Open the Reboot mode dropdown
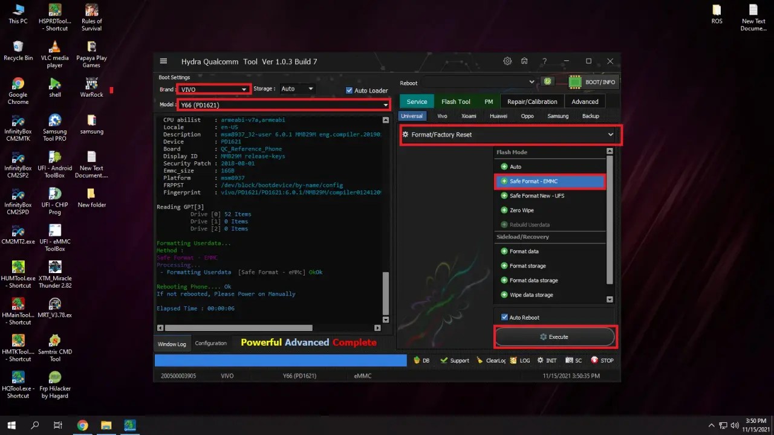This screenshot has height=435, width=774. coord(478,82)
